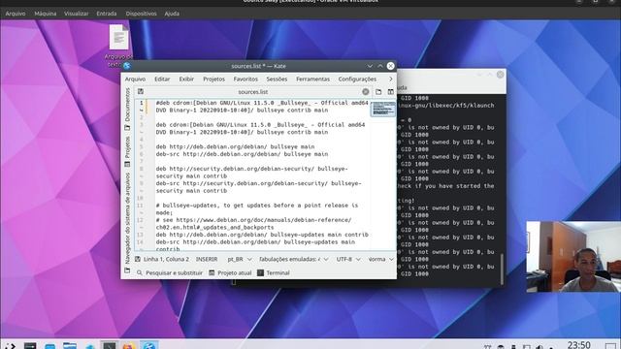The height and width of the screenshot is (349, 621).
Task: Click the terminal icon in the taskbar
Action: click(x=110, y=345)
